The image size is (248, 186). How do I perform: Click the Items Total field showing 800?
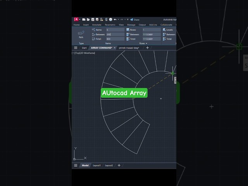pyautogui.click(x=115, y=39)
